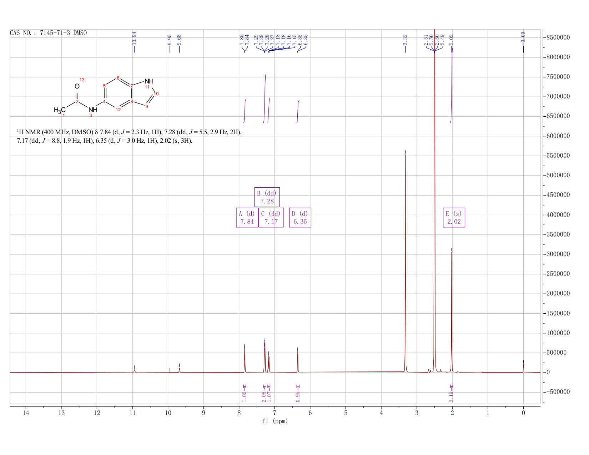Select the multiplet box E (s) 2.02
The width and height of the screenshot is (589, 455).
pos(454,217)
